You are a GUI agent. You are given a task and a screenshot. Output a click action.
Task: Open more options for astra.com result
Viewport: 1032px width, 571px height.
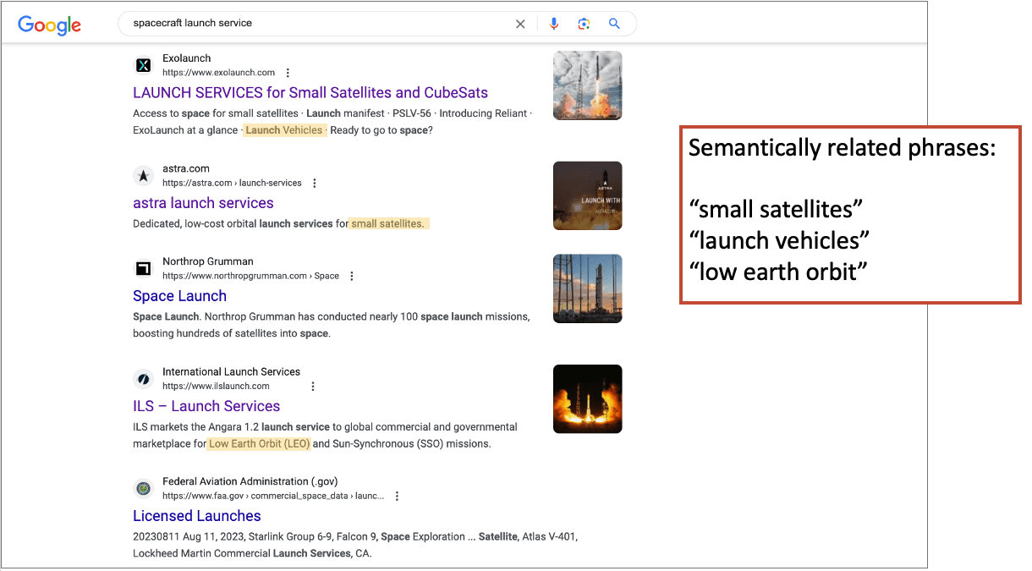click(315, 183)
